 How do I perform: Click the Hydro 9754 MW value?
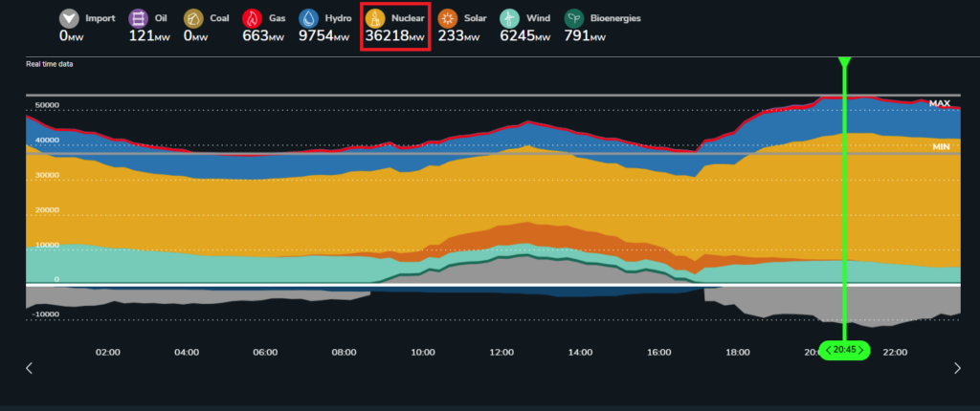coord(323,37)
